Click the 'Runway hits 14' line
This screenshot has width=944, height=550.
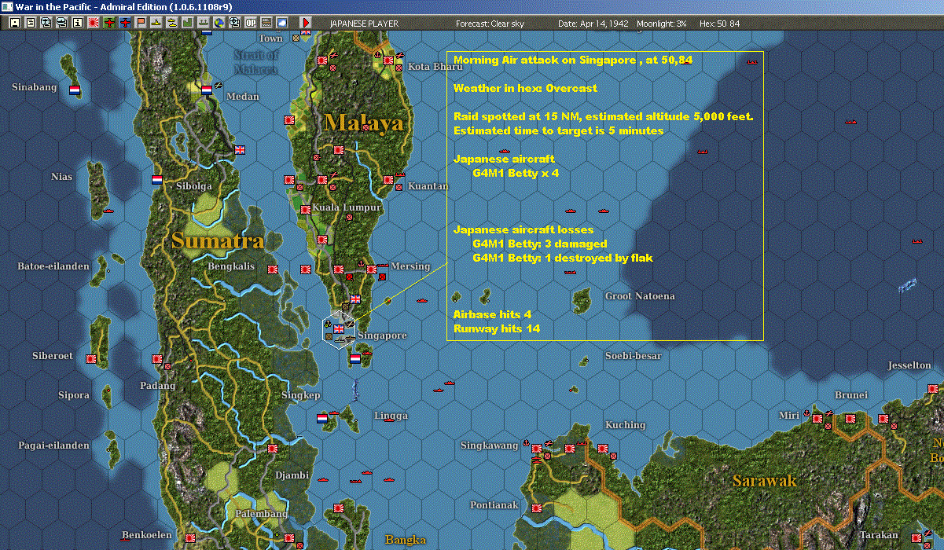[497, 328]
